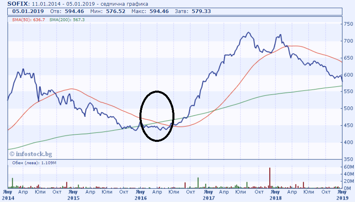Click the date 05.01.2019 in data bar
This screenshot has height=202, width=355.
[x=28, y=11]
